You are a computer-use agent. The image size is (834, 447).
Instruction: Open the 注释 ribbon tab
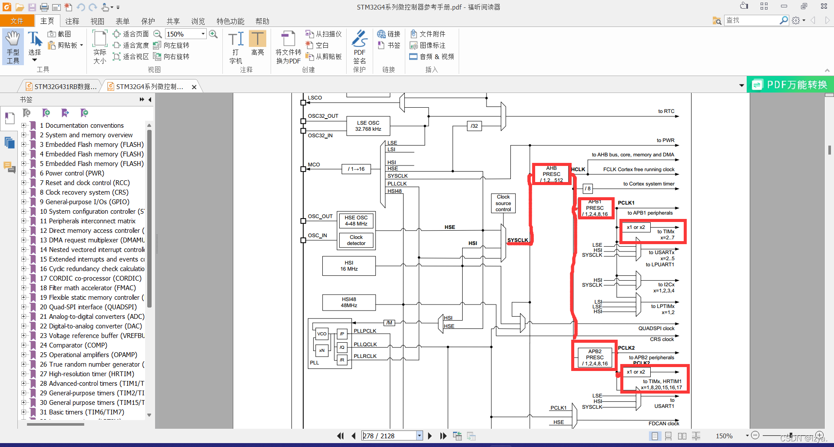pyautogui.click(x=72, y=21)
